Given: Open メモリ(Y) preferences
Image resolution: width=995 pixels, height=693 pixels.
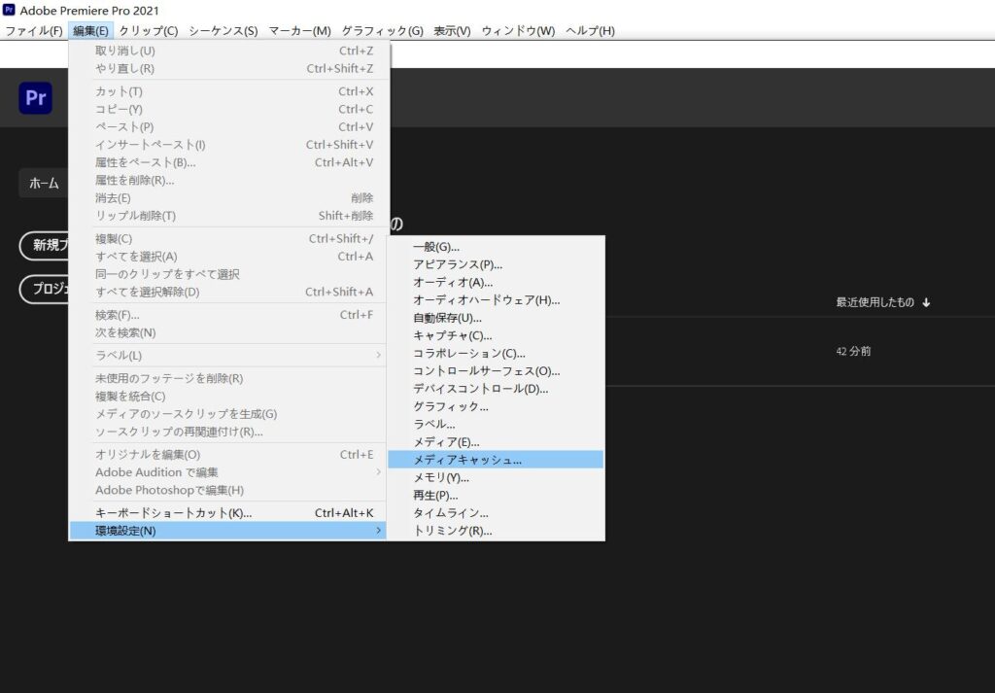Looking at the screenshot, I should pyautogui.click(x=441, y=477).
